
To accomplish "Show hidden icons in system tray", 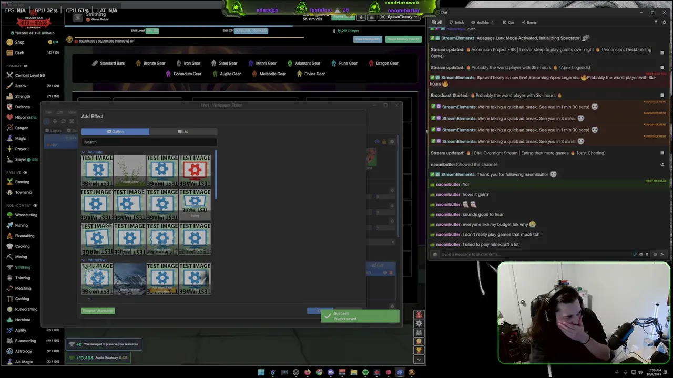I will point(617,372).
